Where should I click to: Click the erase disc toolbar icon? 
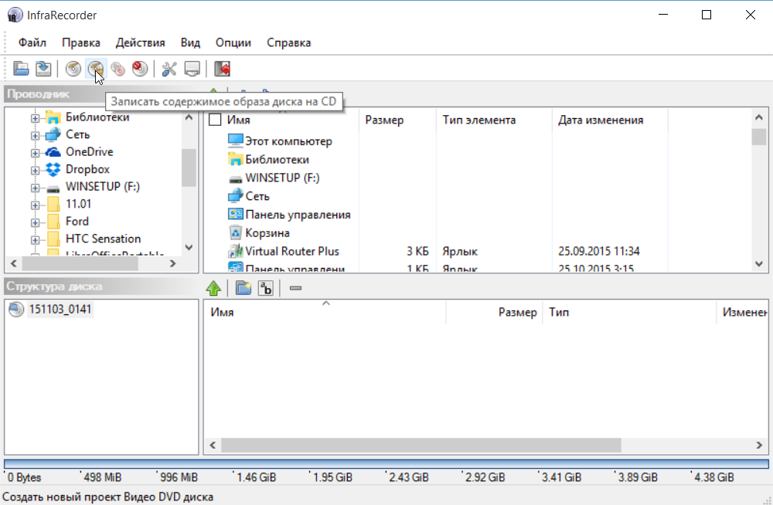tap(140, 69)
